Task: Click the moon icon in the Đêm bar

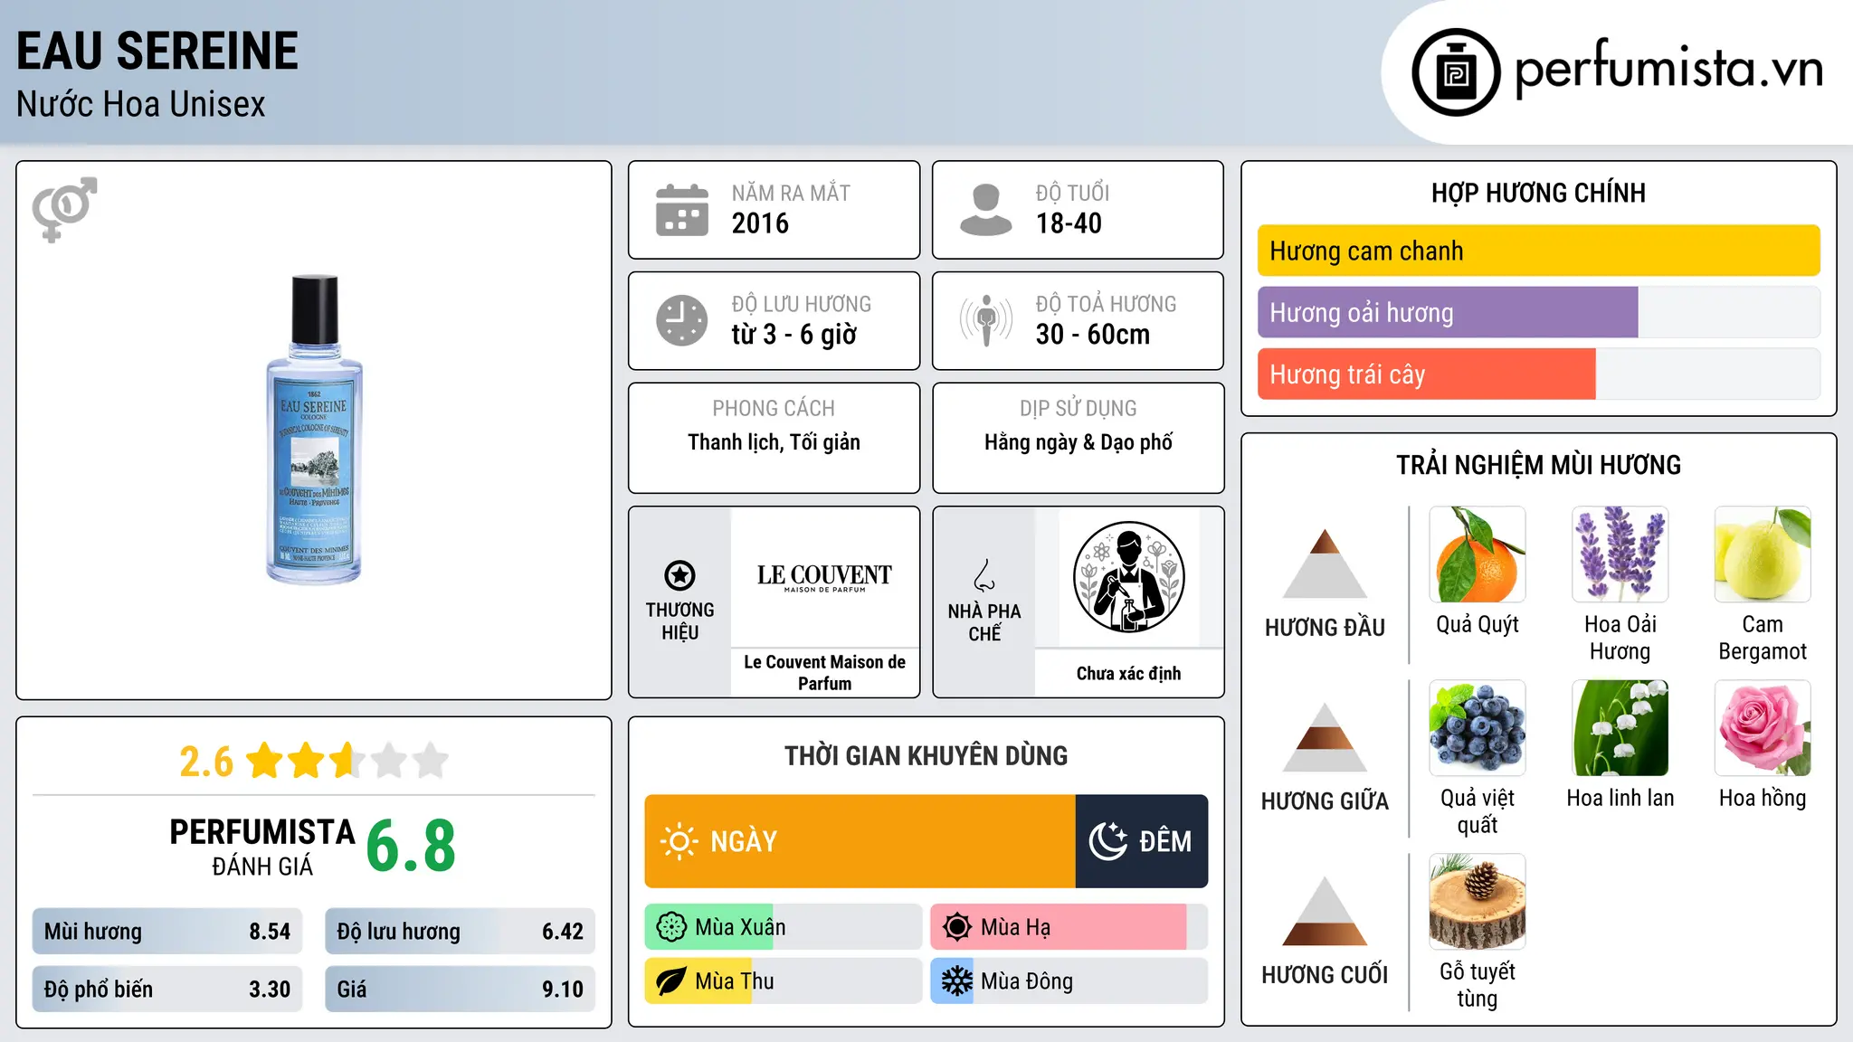Action: (x=1107, y=841)
